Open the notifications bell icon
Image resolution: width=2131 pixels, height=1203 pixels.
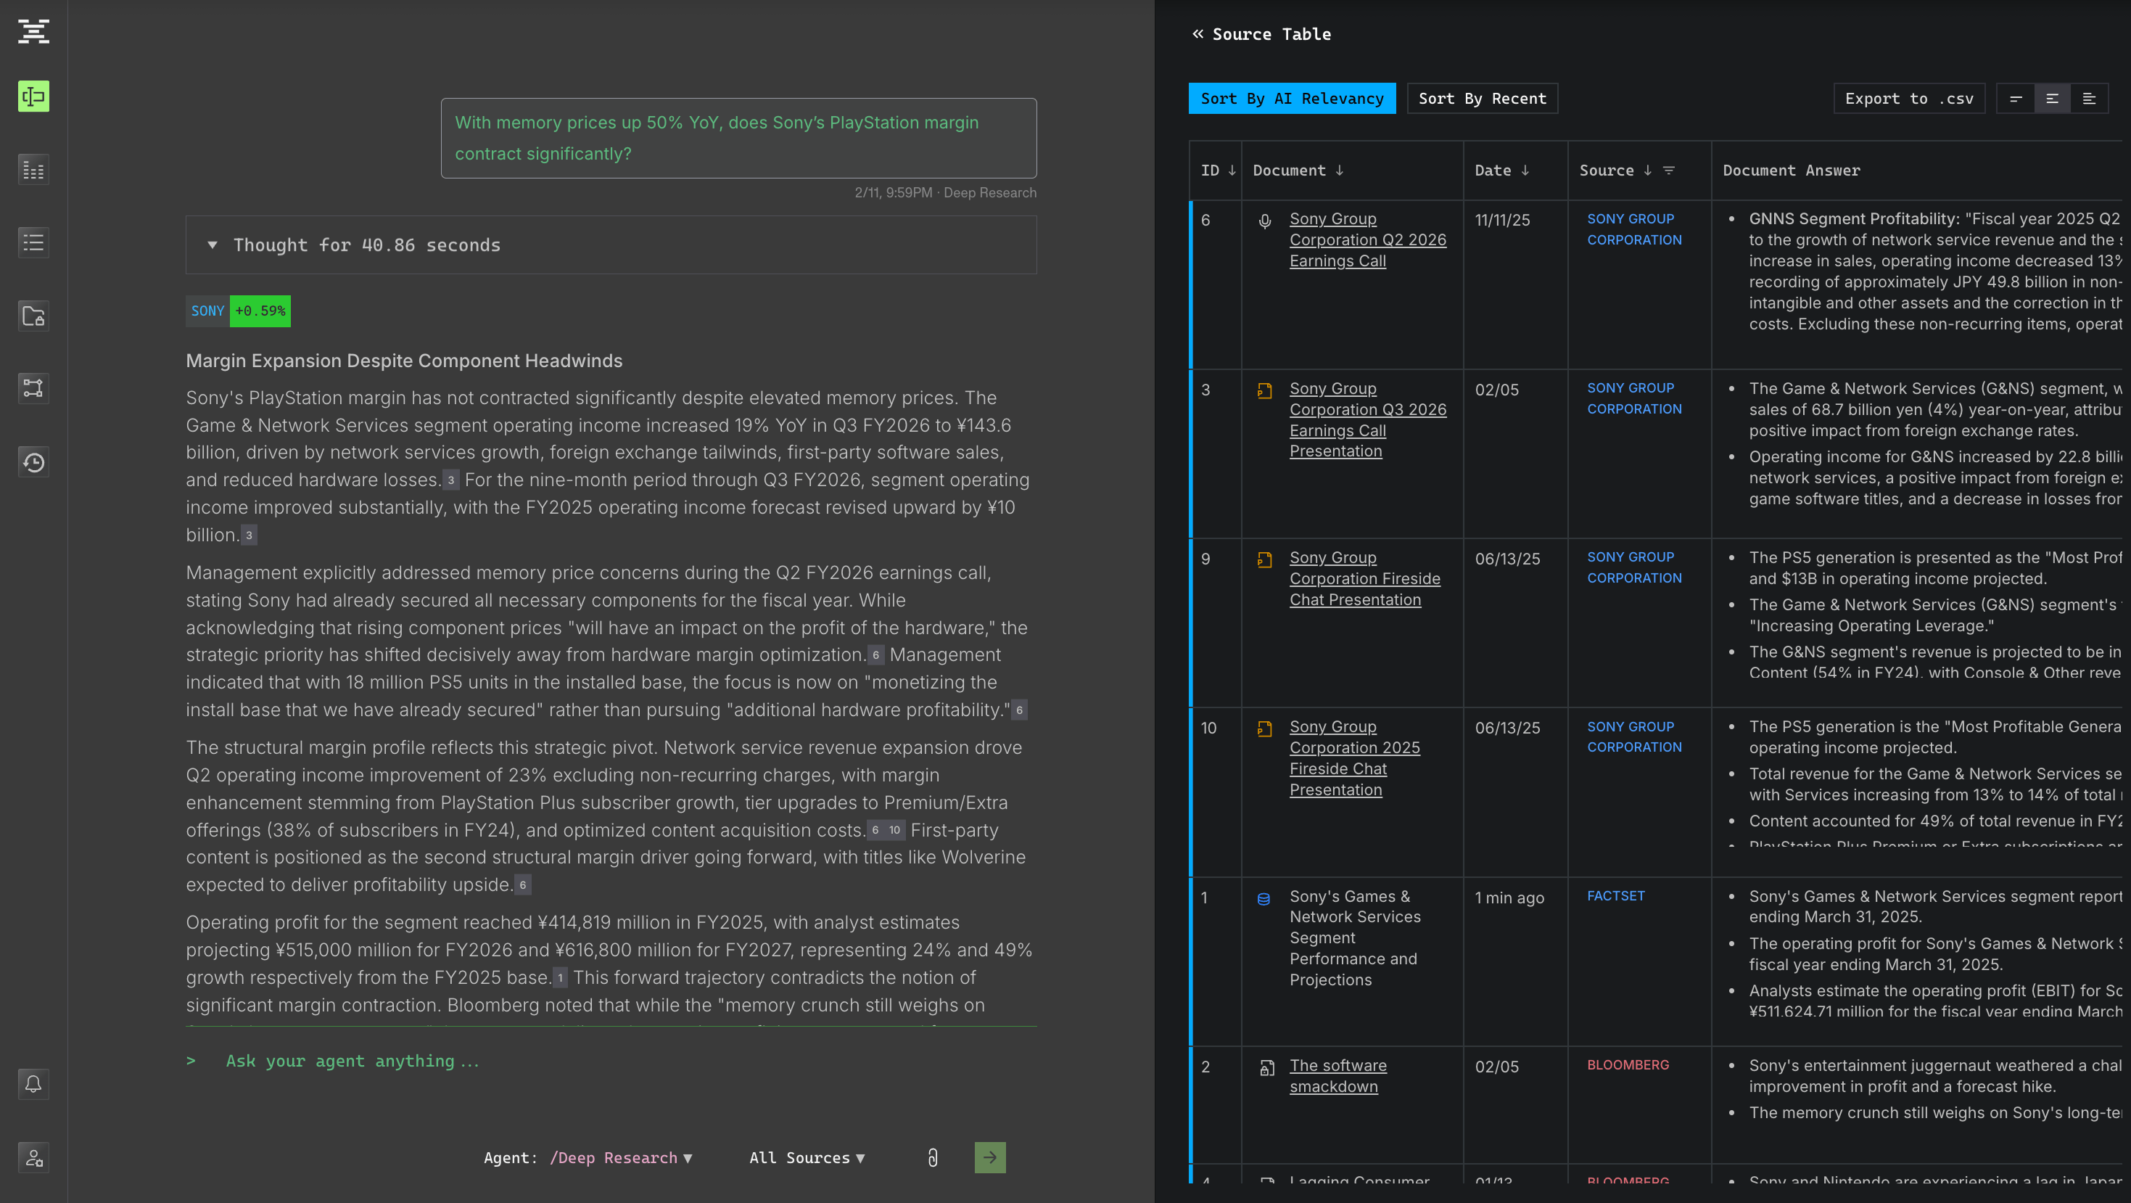pyautogui.click(x=33, y=1084)
